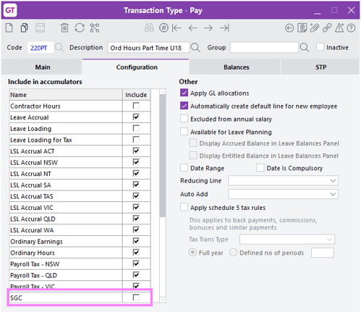Screen dimensions: 361x312
Task: Expand the Auto Add dropdown
Action: tap(283, 194)
